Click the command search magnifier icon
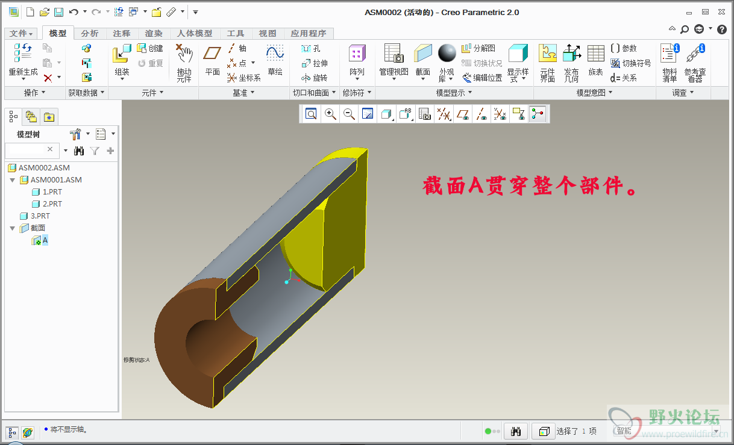 [x=685, y=29]
